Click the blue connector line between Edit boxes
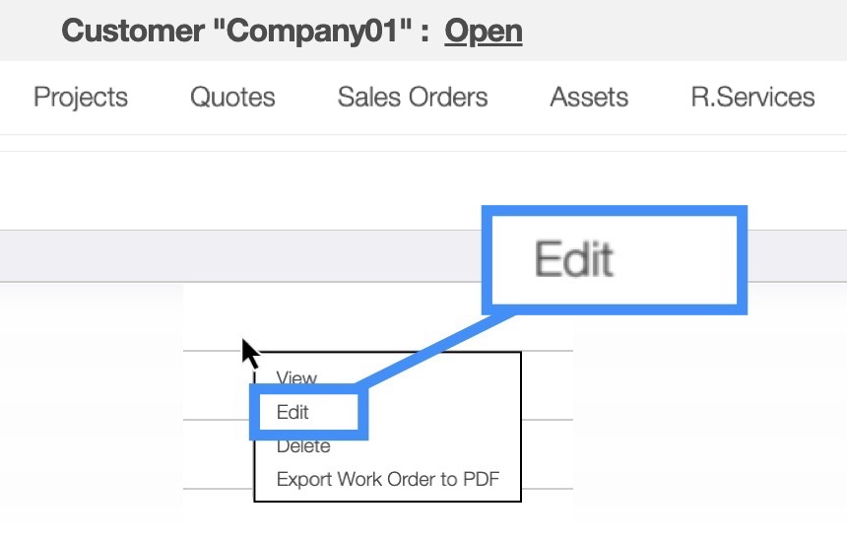The width and height of the screenshot is (847, 542). 433,352
